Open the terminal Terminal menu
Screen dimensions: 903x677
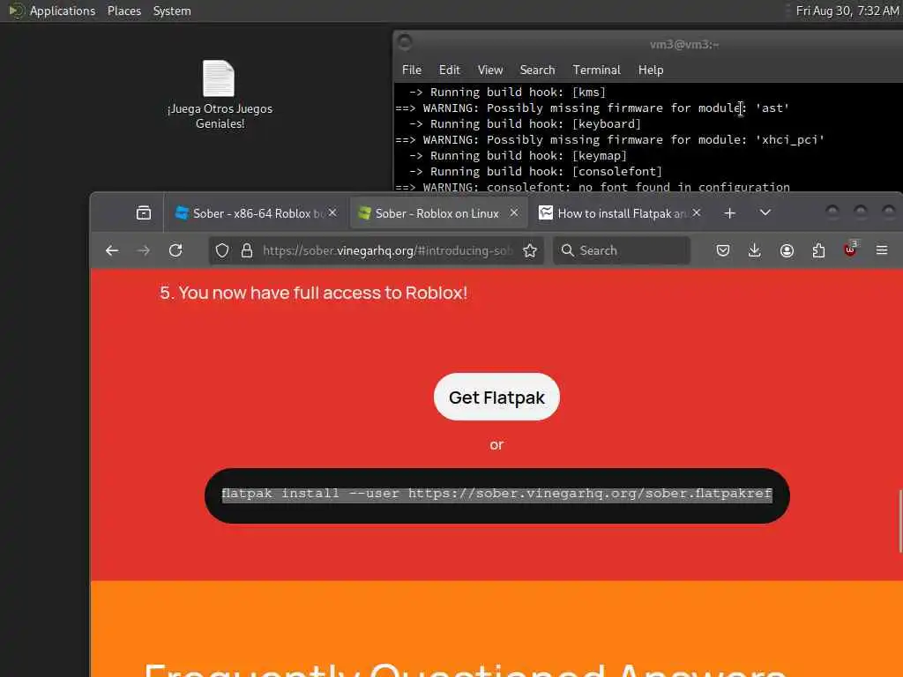point(596,70)
